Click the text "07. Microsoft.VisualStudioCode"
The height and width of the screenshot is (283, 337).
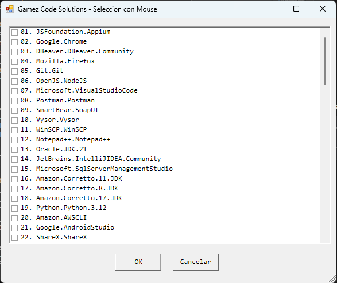[x=79, y=90]
